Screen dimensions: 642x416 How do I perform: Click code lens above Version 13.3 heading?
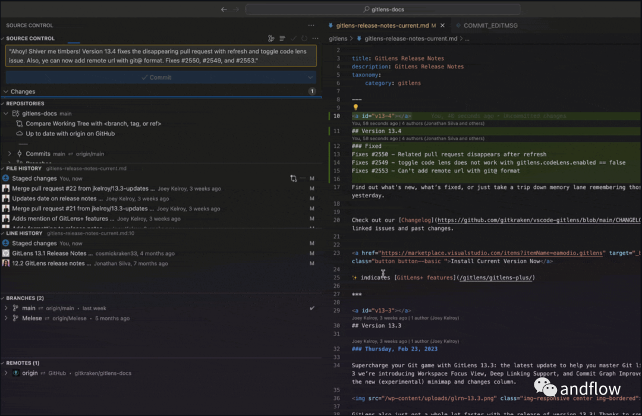point(405,318)
